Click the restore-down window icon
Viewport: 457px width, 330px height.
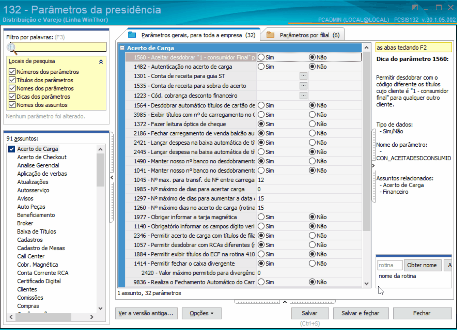tap(415, 7)
